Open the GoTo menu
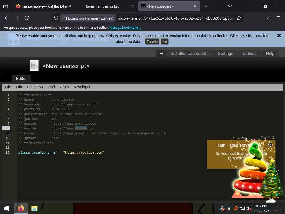The width and height of the screenshot is (285, 214). pyautogui.click(x=64, y=87)
